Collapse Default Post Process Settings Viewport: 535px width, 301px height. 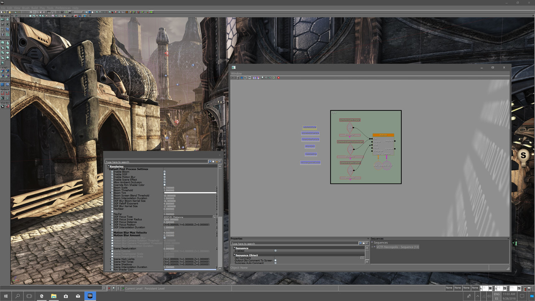108,169
